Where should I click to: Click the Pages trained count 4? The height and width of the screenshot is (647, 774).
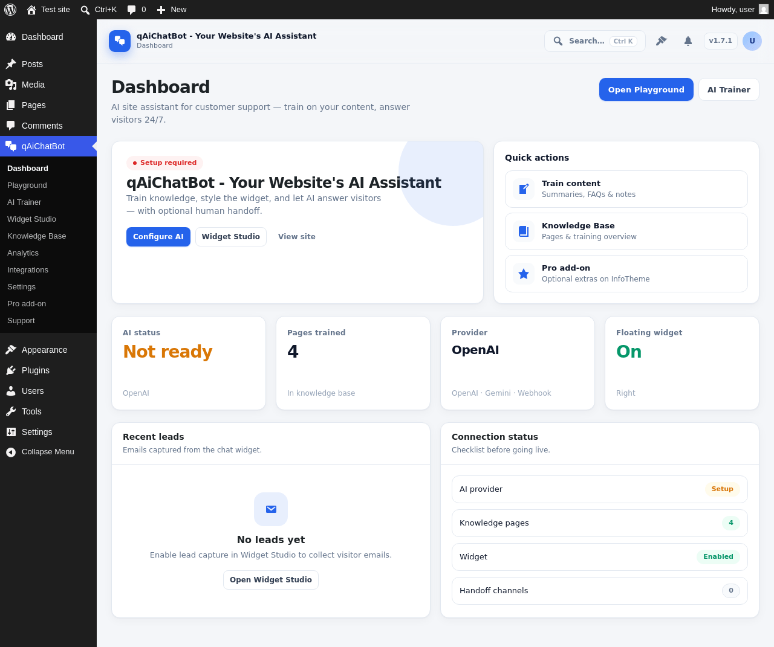pyautogui.click(x=293, y=352)
